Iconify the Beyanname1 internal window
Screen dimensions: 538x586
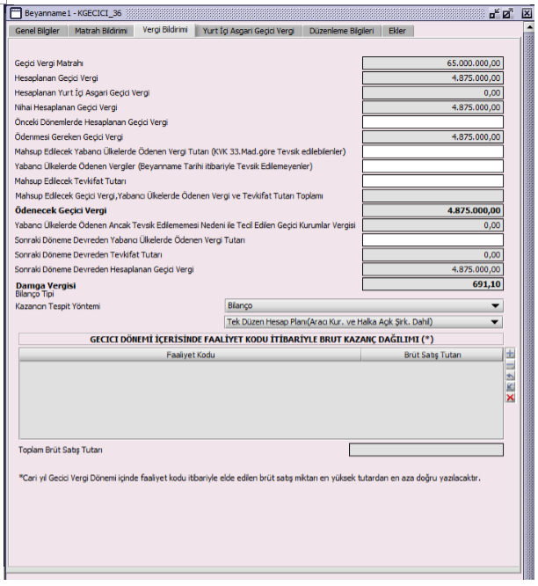tap(494, 14)
